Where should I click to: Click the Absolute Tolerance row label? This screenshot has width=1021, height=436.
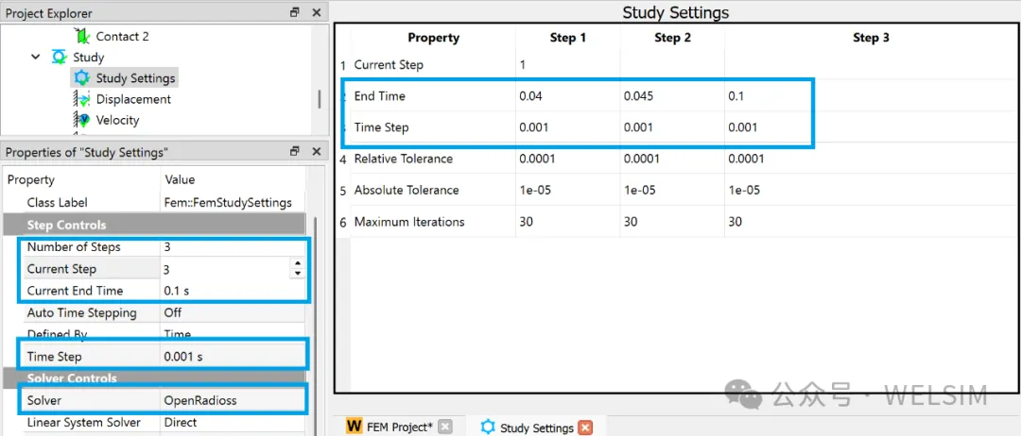pos(407,191)
